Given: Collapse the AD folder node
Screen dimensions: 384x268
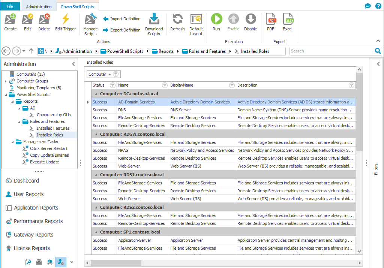Looking at the screenshot, I should (19, 108).
